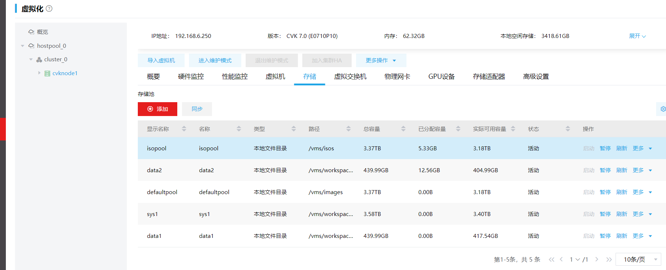Select hostpool_0 in the tree
Image resolution: width=666 pixels, height=270 pixels.
pyautogui.click(x=52, y=46)
